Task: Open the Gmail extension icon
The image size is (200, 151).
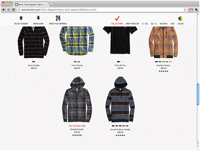Action: coord(191,10)
